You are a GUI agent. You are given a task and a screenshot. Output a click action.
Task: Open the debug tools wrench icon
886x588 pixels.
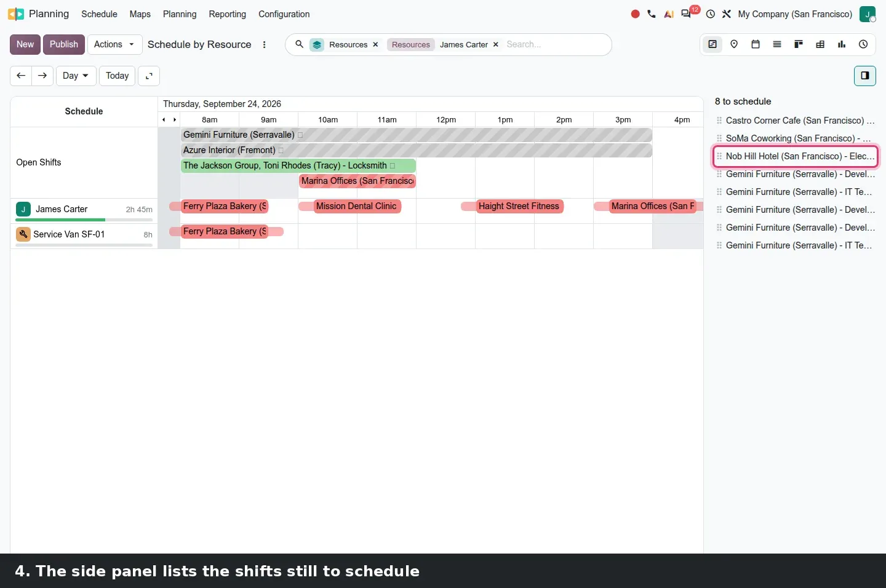727,14
